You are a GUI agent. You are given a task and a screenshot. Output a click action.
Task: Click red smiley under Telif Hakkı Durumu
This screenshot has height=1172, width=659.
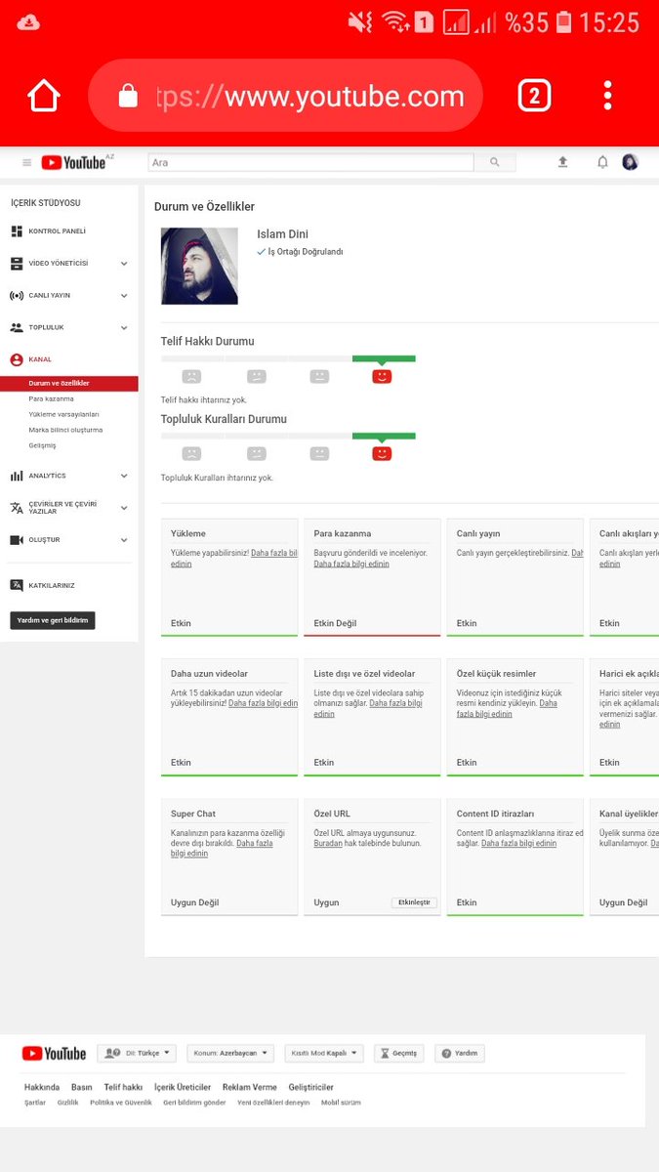point(382,376)
